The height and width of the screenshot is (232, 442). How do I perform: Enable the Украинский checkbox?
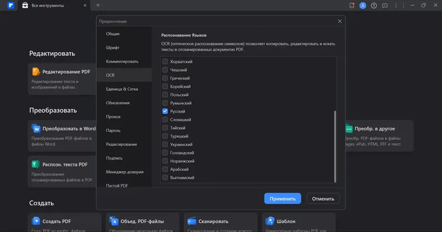(x=165, y=144)
